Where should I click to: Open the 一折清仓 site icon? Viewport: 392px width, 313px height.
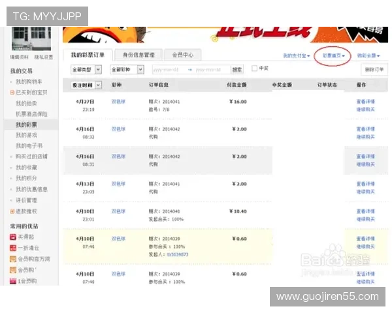point(13,248)
